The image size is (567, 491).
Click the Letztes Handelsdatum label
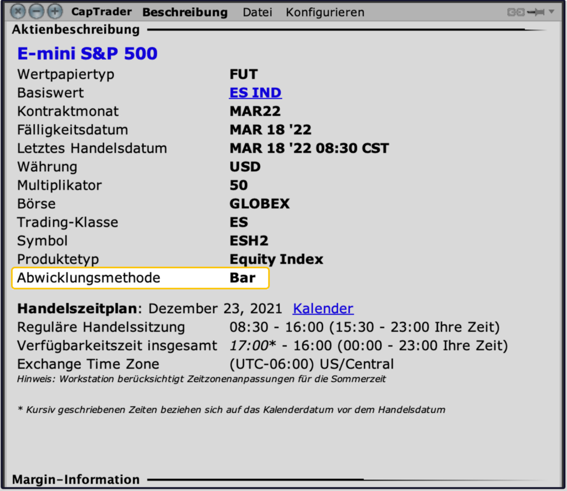point(92,149)
